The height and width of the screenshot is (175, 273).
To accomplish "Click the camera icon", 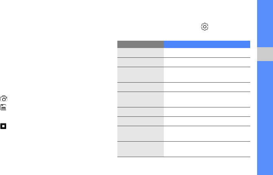I will pyautogui.click(x=4, y=98).
